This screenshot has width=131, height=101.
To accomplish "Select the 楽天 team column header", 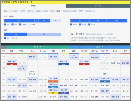I will 125,51.
